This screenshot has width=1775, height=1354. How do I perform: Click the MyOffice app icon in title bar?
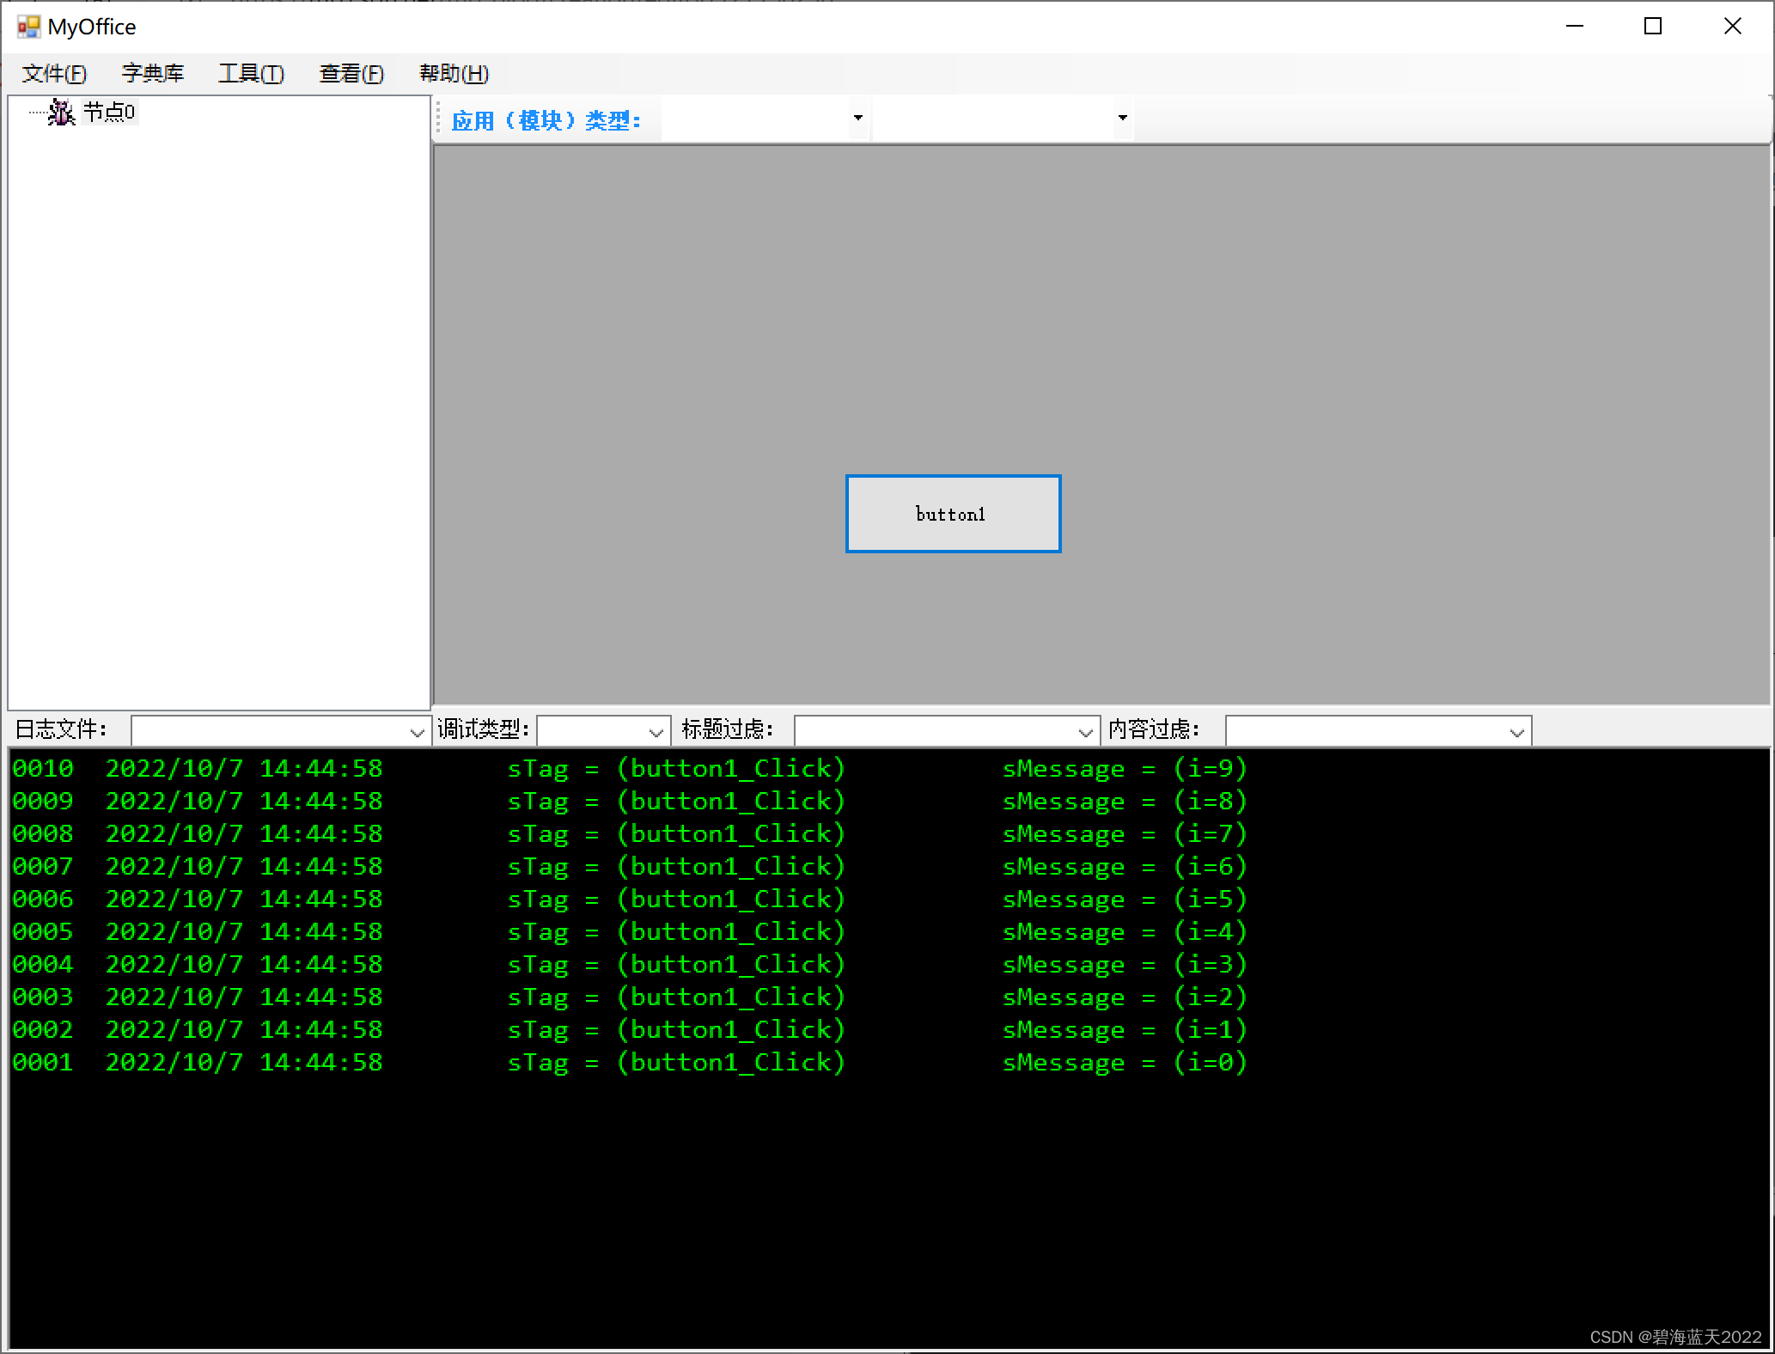pyautogui.click(x=28, y=27)
